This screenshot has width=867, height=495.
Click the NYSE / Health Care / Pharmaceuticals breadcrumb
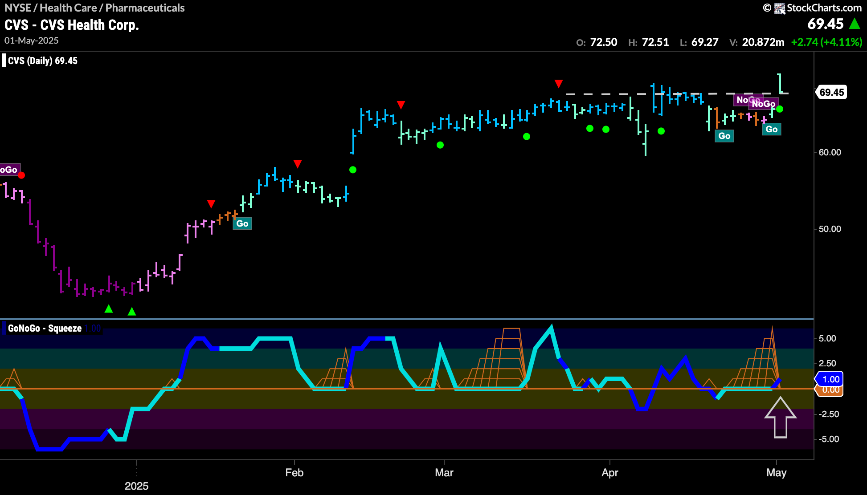(x=94, y=8)
